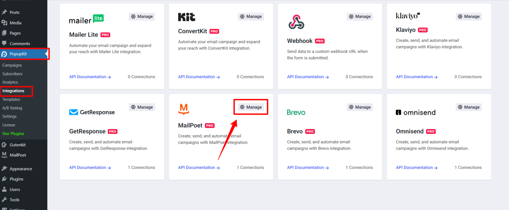509x210 pixels.
Task: Click the Mailer Lite logo icon
Action: click(x=86, y=19)
